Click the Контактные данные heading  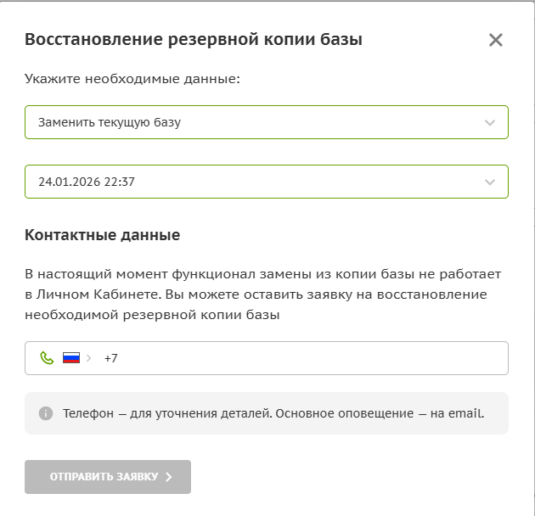pos(103,235)
